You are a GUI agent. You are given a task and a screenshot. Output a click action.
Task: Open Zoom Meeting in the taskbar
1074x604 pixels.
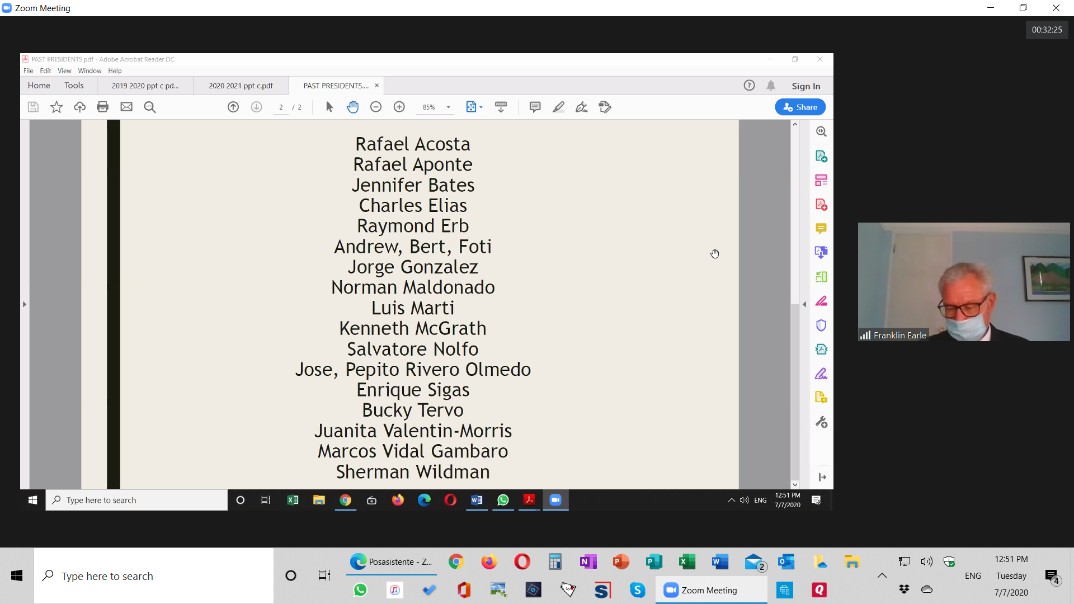pyautogui.click(x=710, y=590)
